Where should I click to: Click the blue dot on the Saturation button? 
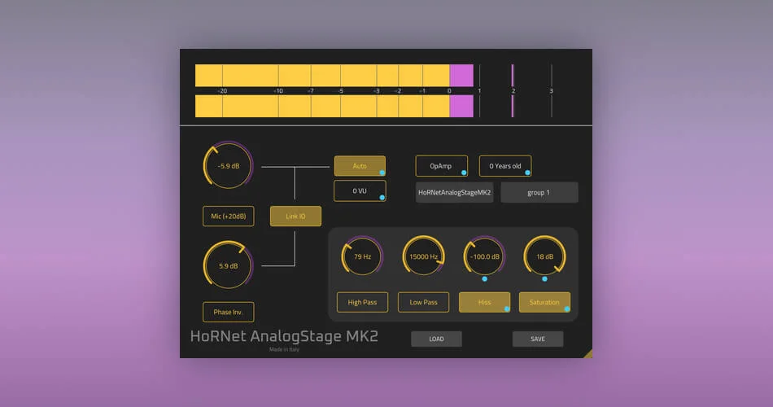567,309
